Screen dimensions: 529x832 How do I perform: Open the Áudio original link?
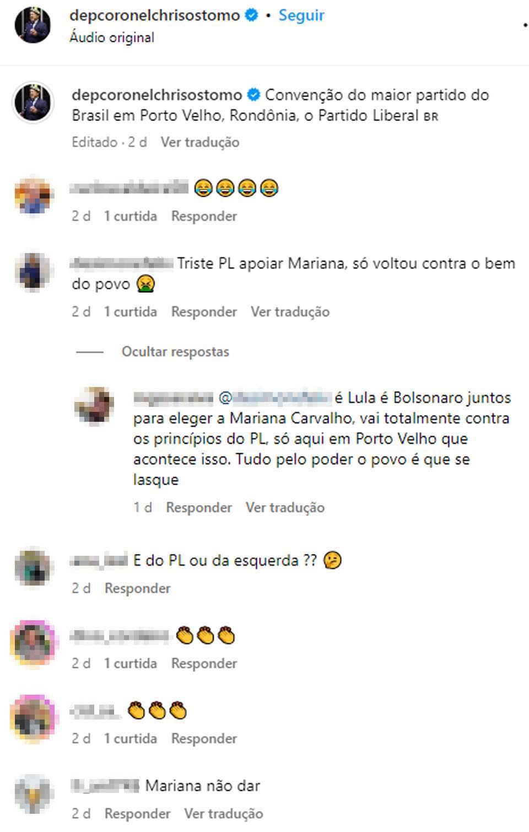[112, 37]
